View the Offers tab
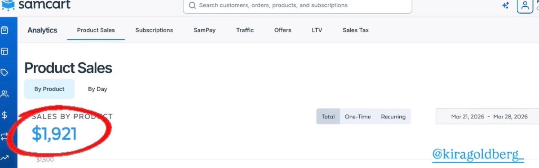The width and height of the screenshot is (539, 168). 283,30
